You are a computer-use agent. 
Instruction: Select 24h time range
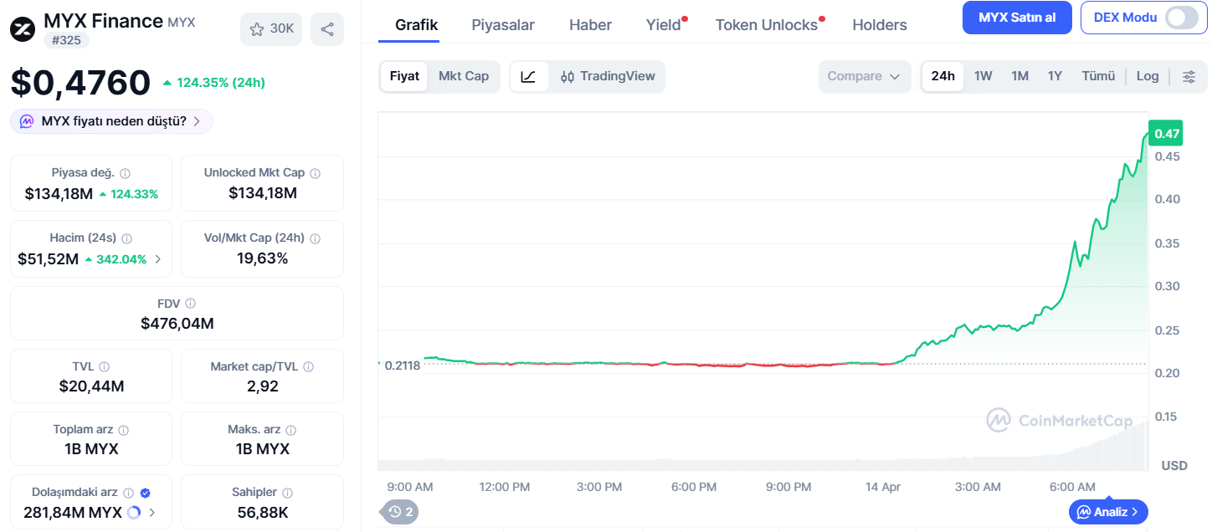click(943, 76)
